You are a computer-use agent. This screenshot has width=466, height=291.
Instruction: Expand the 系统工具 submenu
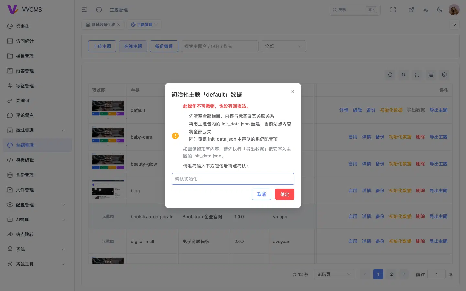pyautogui.click(x=37, y=264)
